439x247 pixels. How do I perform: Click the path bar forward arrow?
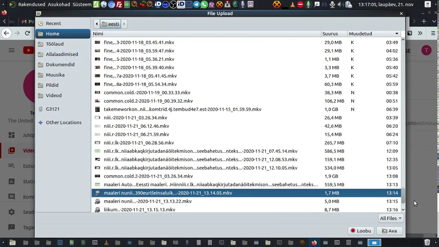pyautogui.click(x=124, y=24)
